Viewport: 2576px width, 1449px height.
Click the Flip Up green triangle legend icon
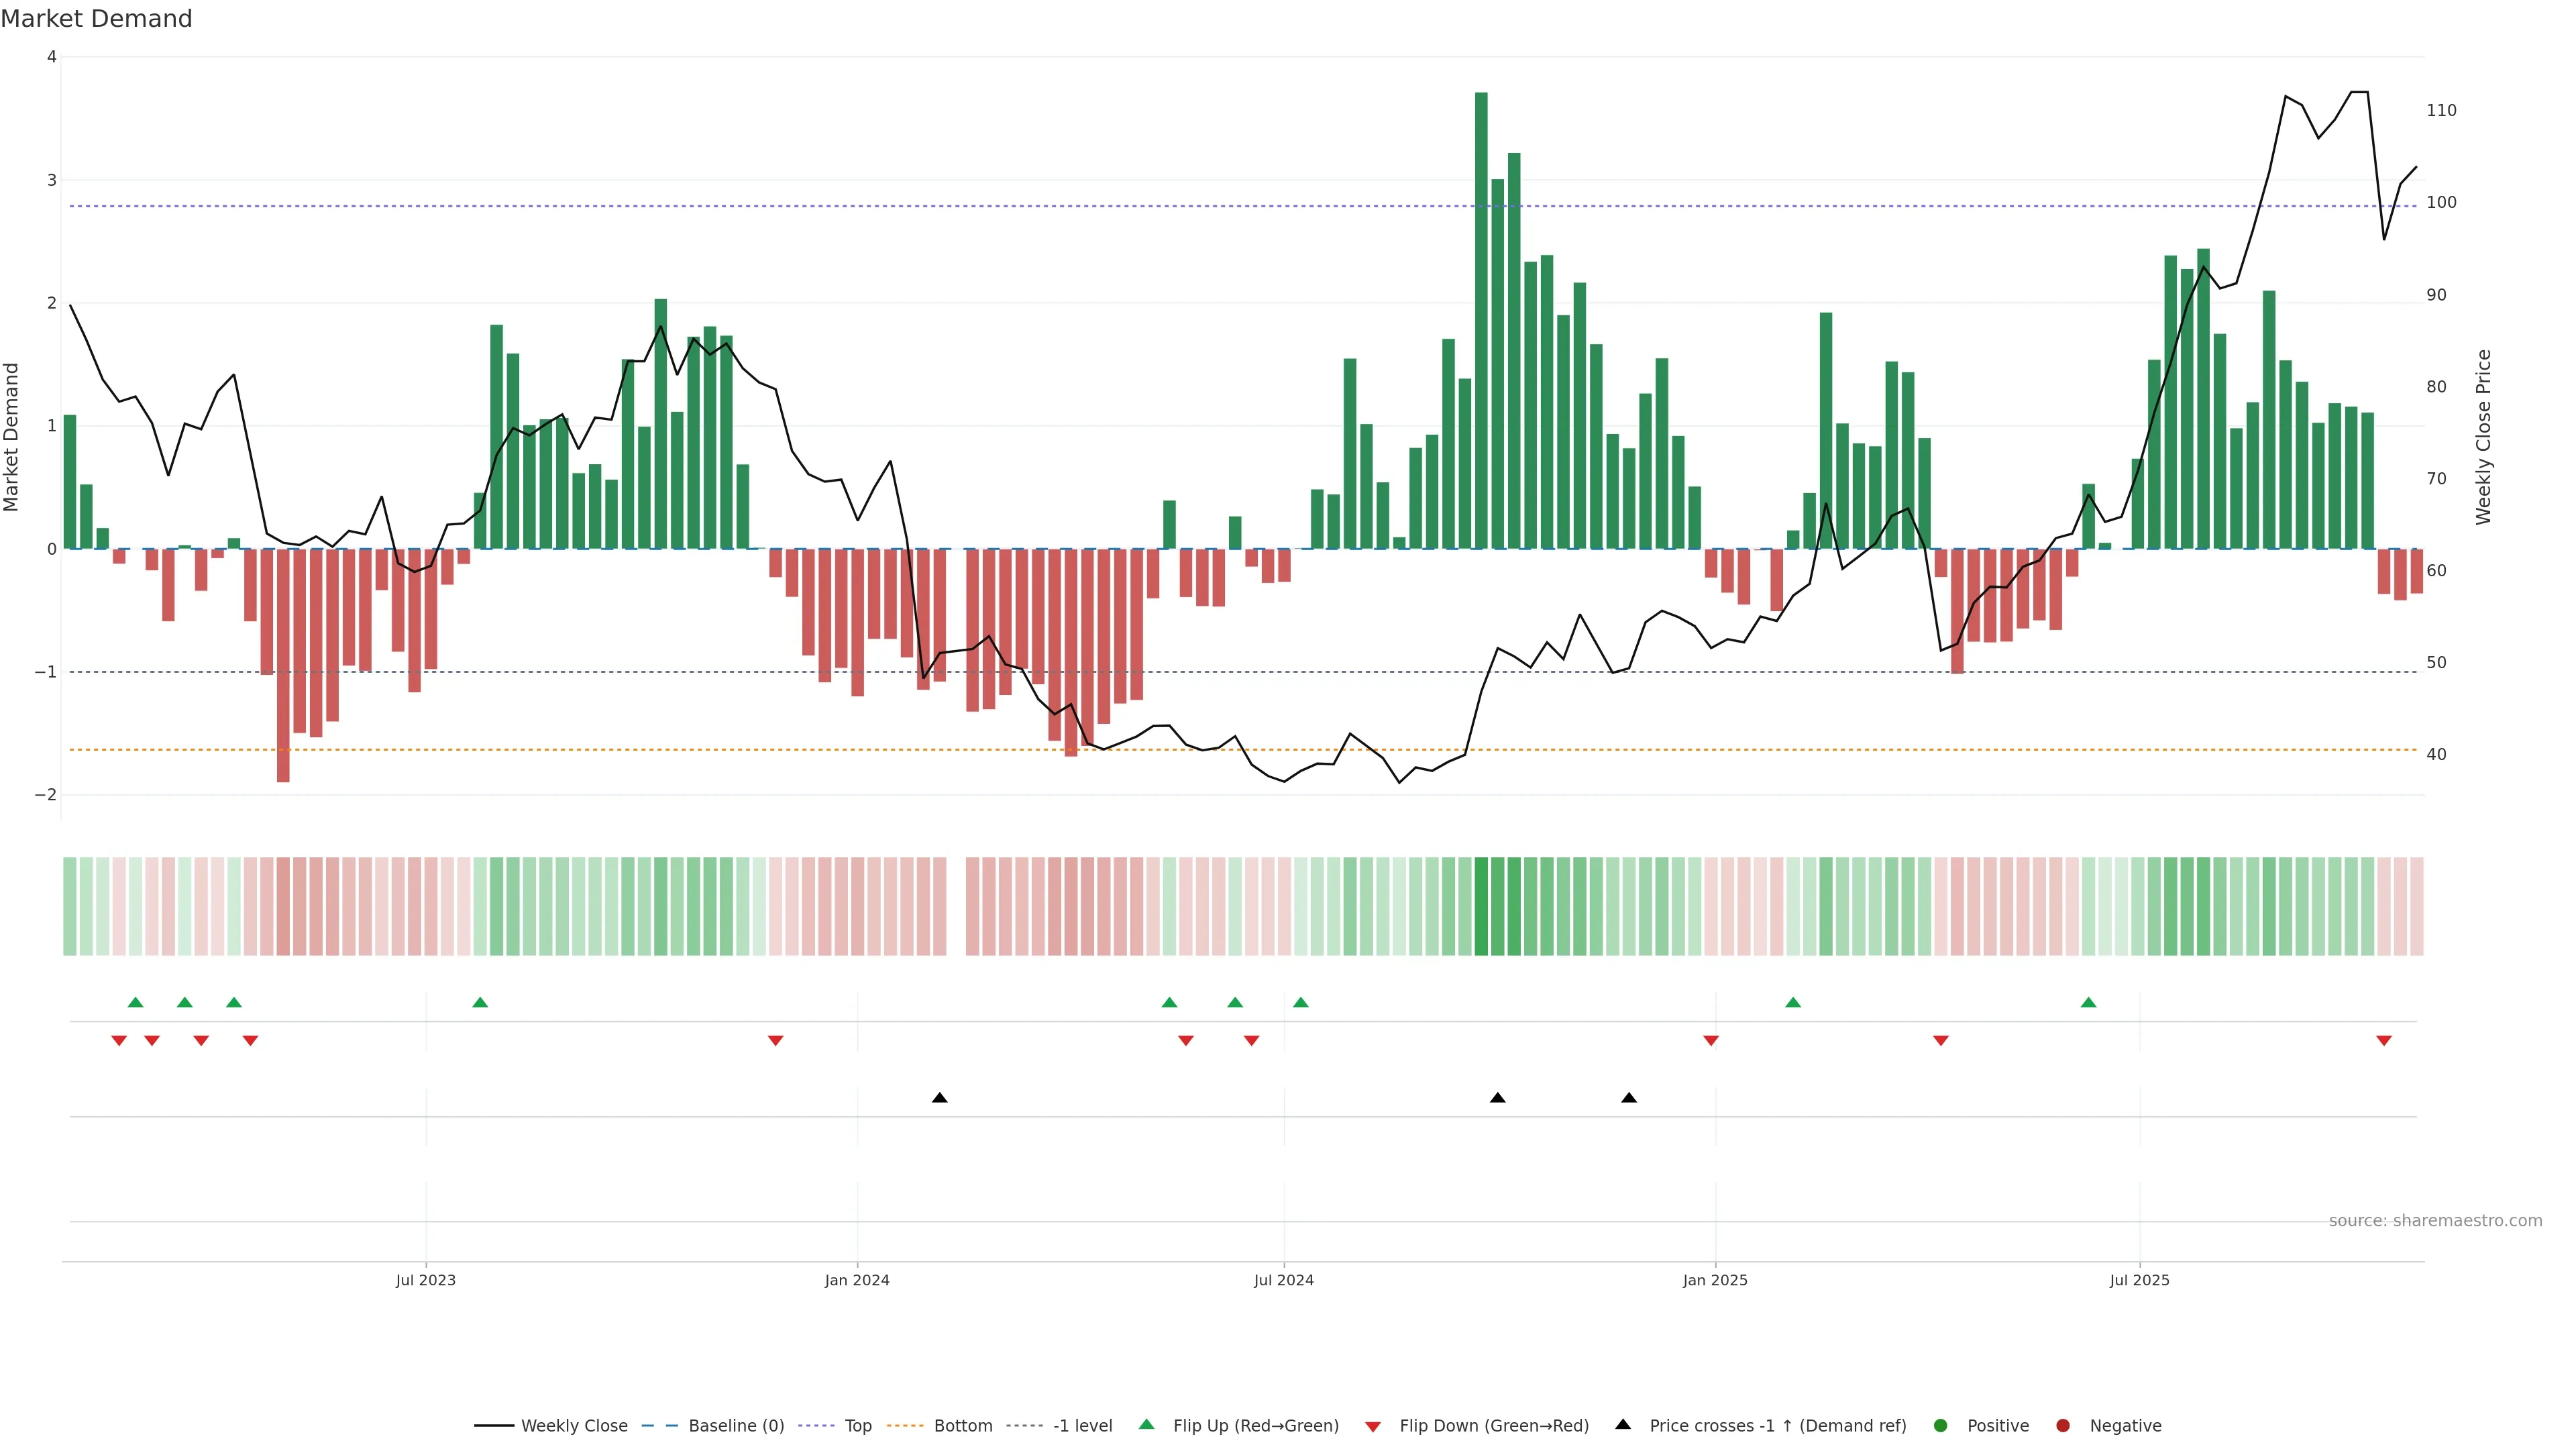[x=1146, y=1425]
